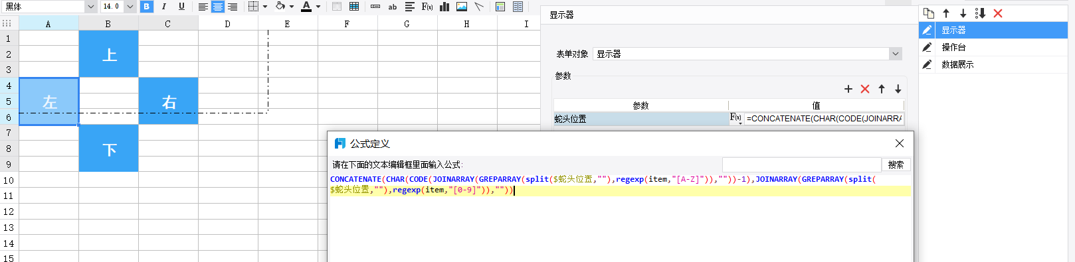This screenshot has height=262, width=1075.
Task: Insert plain text (ab) element
Action: [x=393, y=7]
